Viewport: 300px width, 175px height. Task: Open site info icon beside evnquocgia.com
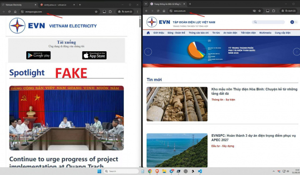coord(22,12)
